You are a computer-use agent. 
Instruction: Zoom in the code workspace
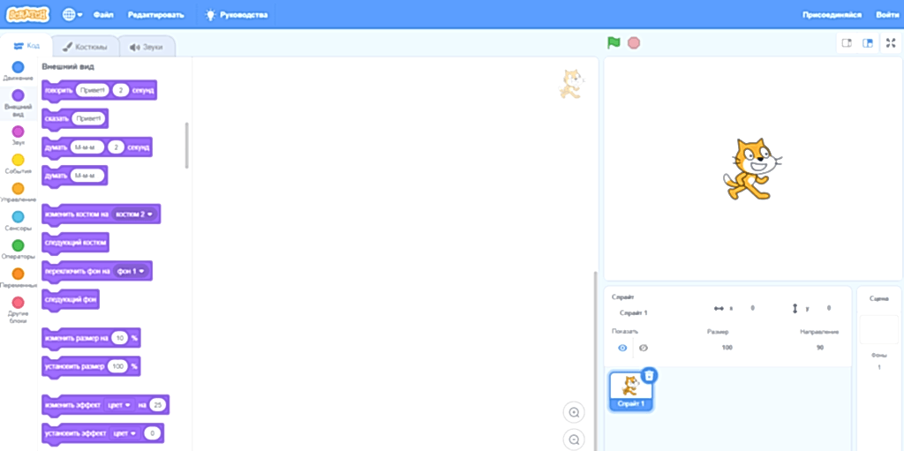pos(574,412)
